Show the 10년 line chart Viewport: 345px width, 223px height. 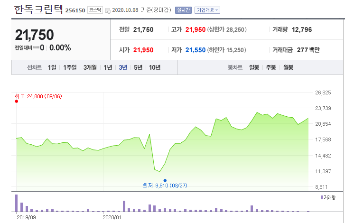pyautogui.click(x=155, y=67)
